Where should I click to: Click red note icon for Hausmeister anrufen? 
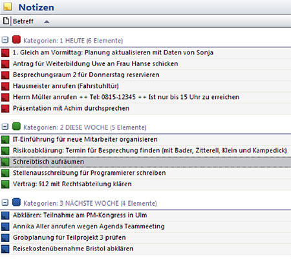coord(5,86)
